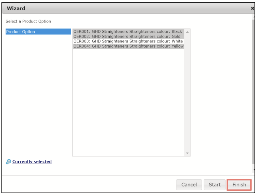Open the Currently selected link
This screenshot has width=256, height=196.
32,161
